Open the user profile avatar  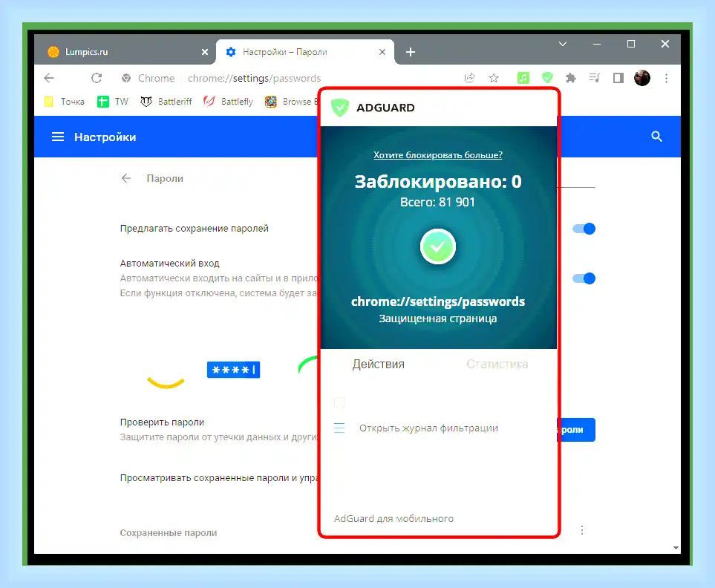click(642, 78)
